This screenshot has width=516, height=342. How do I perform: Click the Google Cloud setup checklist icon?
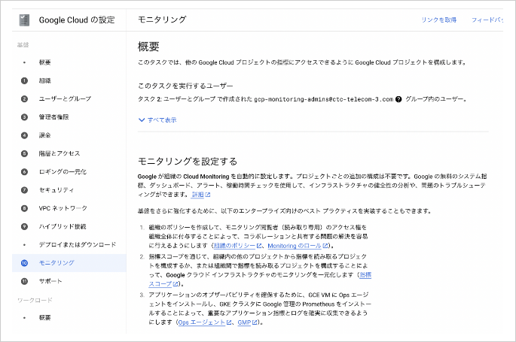(24, 20)
